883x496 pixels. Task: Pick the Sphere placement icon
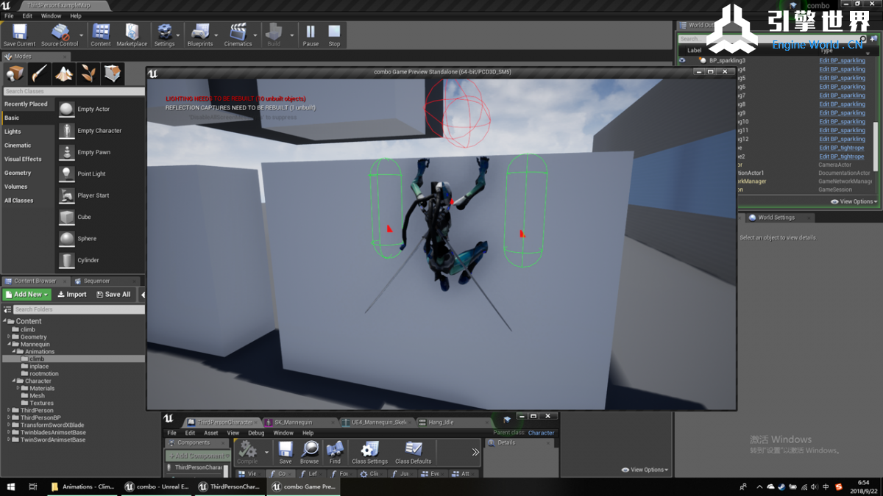tap(67, 239)
